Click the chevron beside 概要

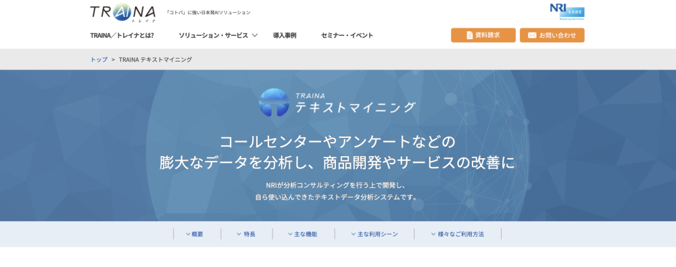click(x=188, y=235)
